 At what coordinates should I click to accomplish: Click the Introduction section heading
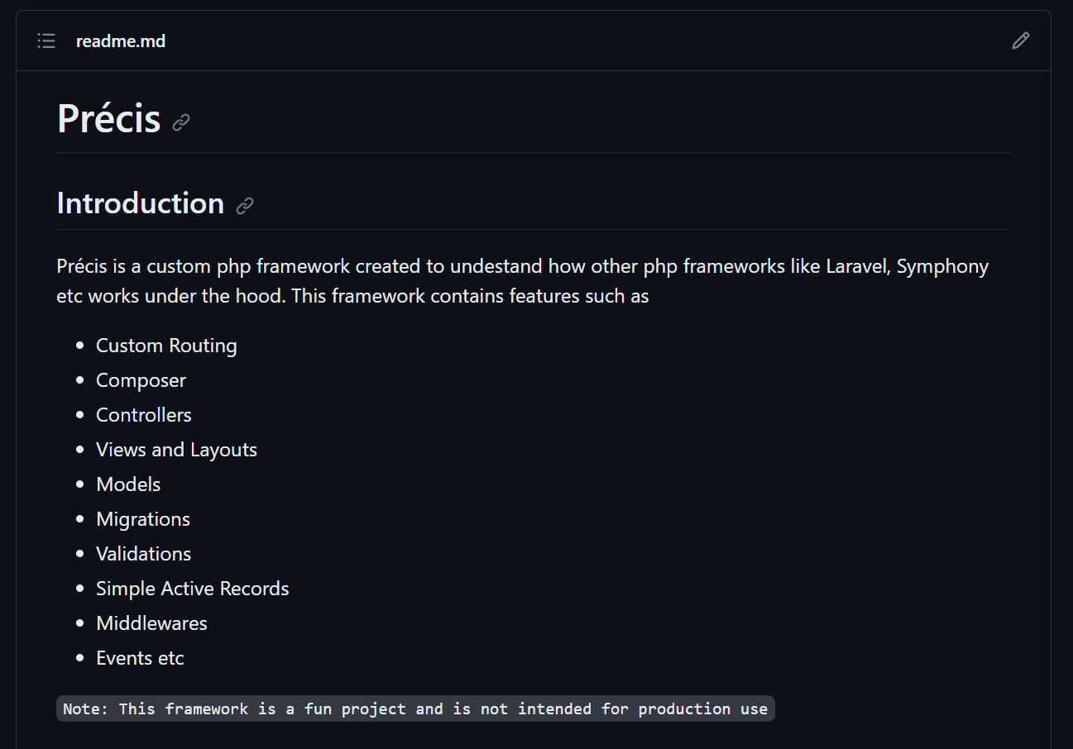click(x=140, y=203)
